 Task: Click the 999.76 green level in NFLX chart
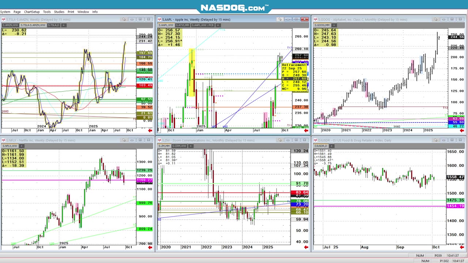click(145, 203)
